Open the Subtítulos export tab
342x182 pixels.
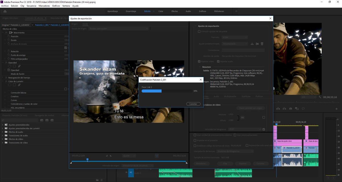(246, 97)
